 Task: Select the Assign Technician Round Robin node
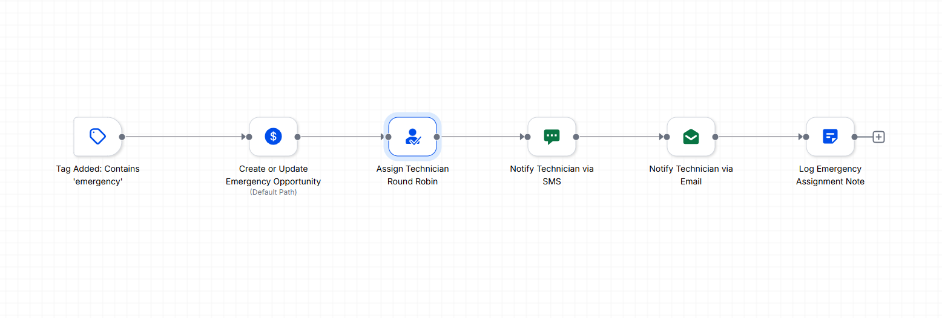[x=412, y=137]
